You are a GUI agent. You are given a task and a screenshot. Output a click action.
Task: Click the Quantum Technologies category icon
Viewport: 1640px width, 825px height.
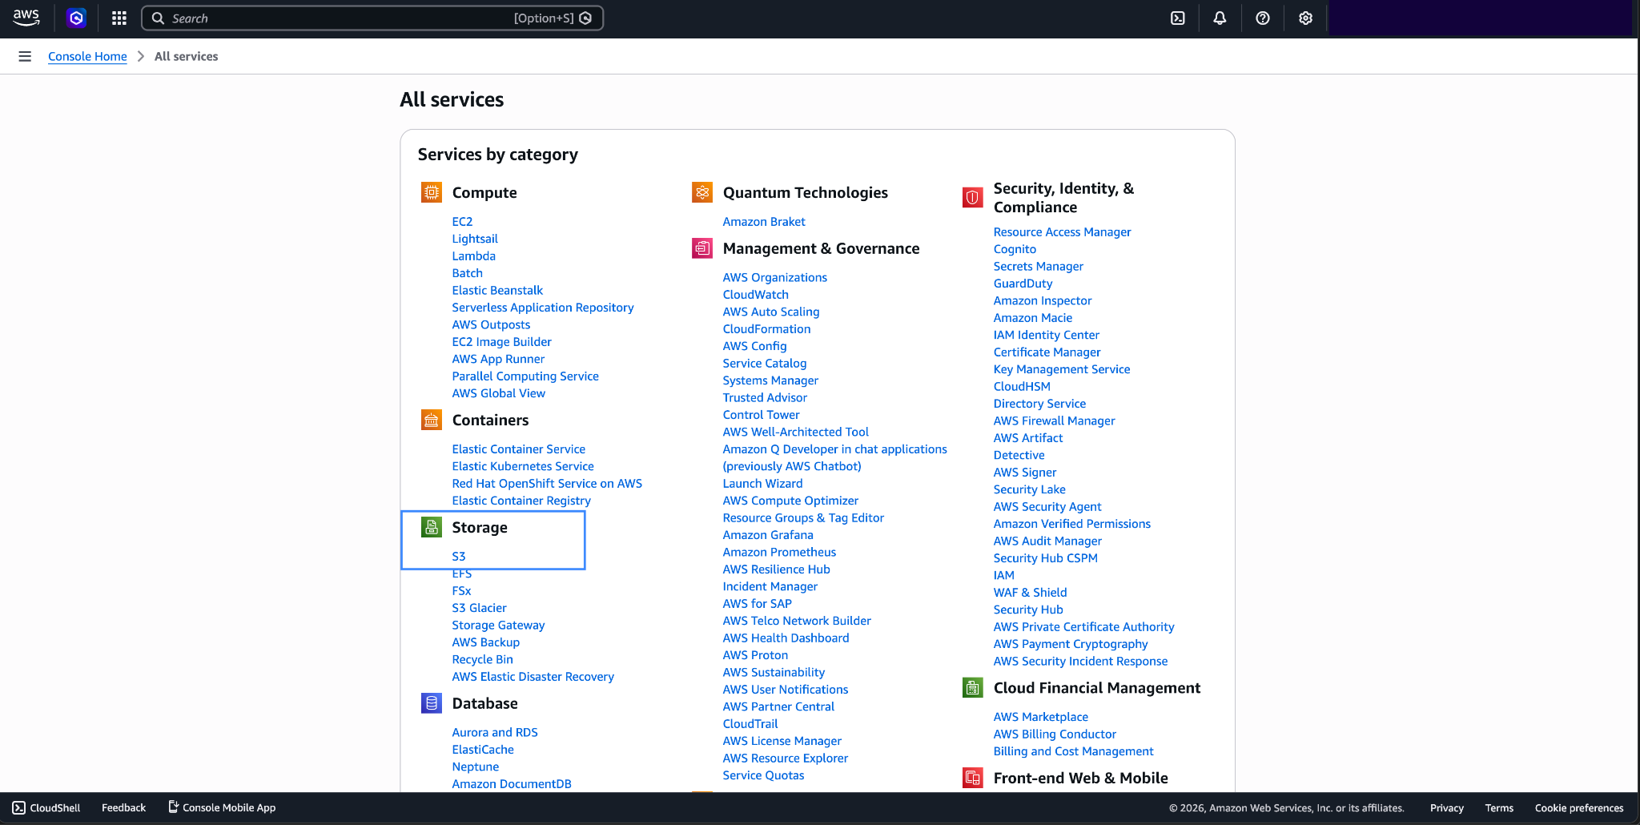tap(702, 192)
